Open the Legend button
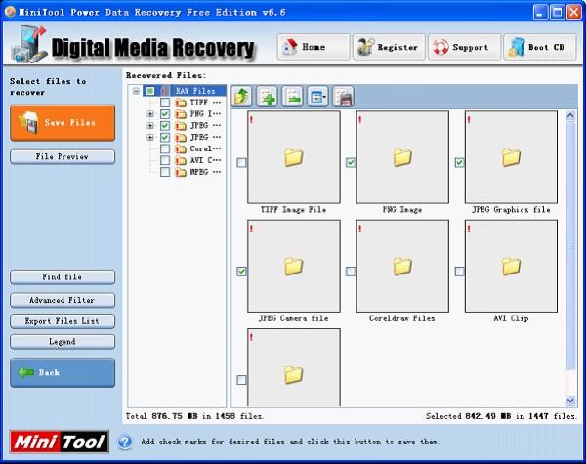The image size is (586, 464). pyautogui.click(x=63, y=342)
